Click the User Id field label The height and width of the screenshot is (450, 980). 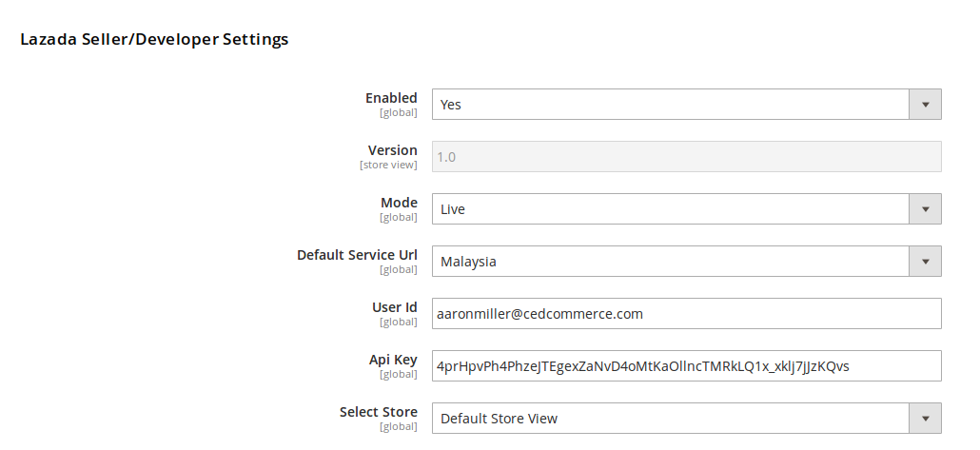point(394,307)
